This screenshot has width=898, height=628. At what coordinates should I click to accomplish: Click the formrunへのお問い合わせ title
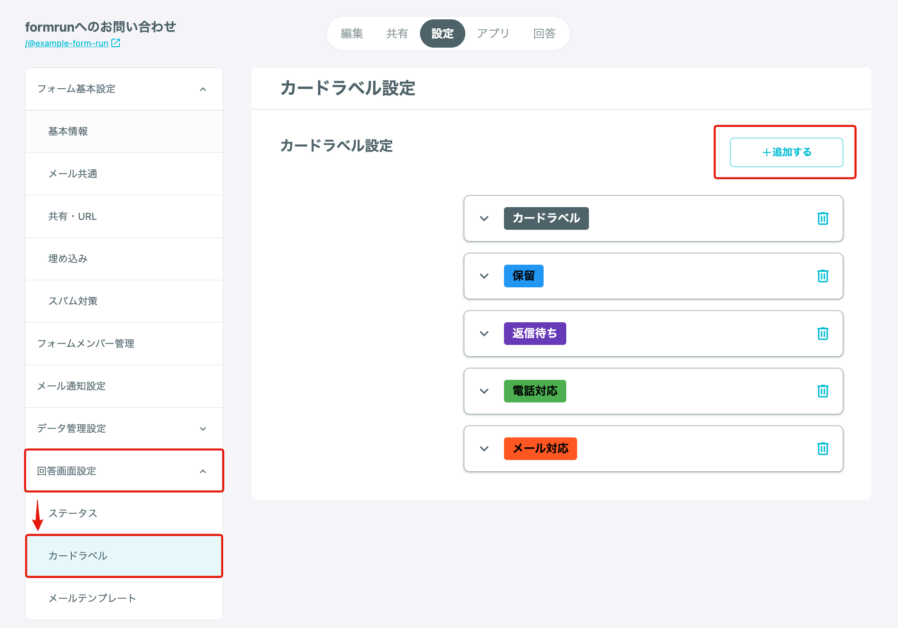101,27
